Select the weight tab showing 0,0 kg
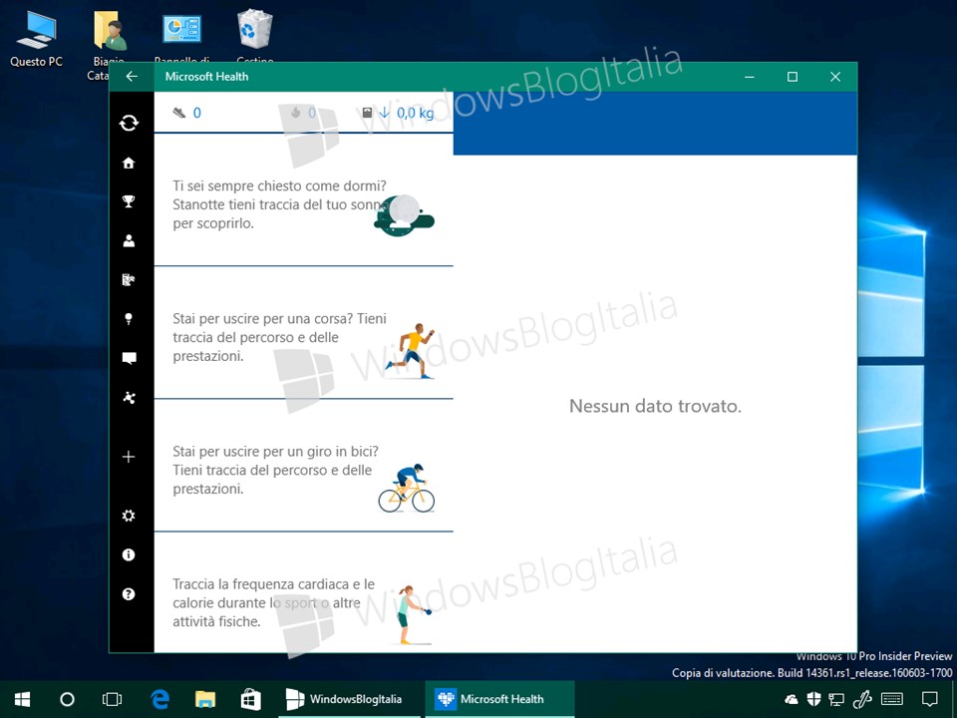The width and height of the screenshot is (957, 718). (x=398, y=113)
